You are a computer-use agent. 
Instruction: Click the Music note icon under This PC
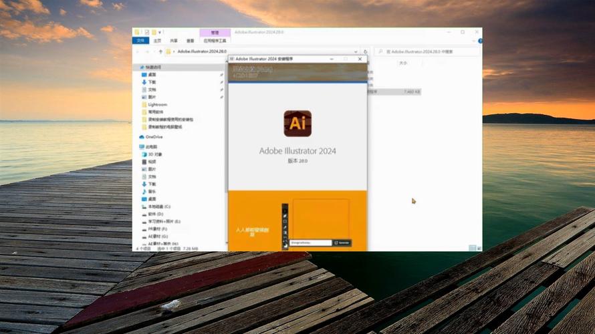144,192
